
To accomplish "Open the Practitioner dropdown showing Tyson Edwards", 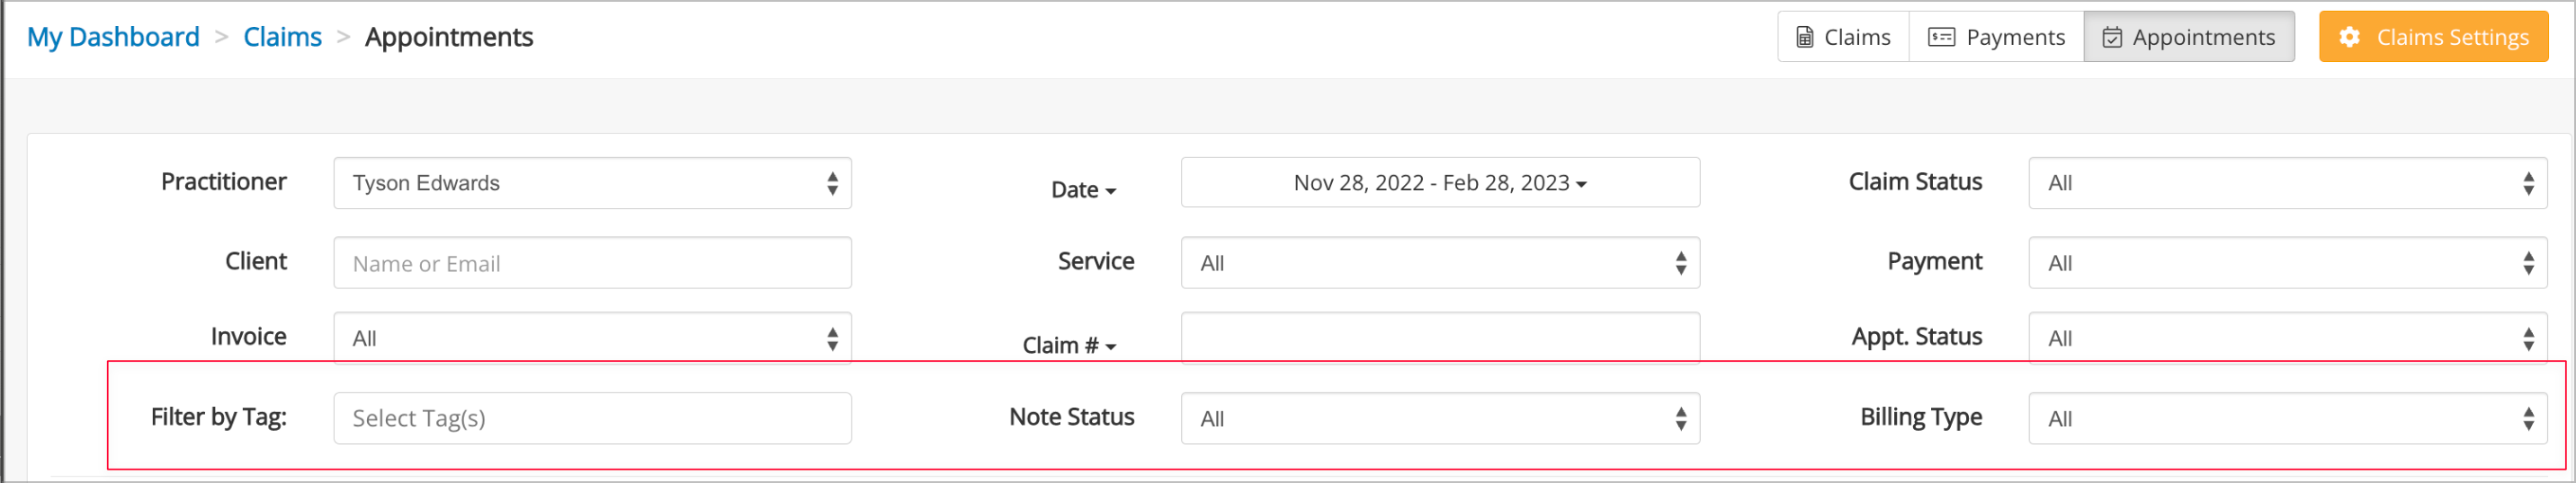I will pos(592,182).
